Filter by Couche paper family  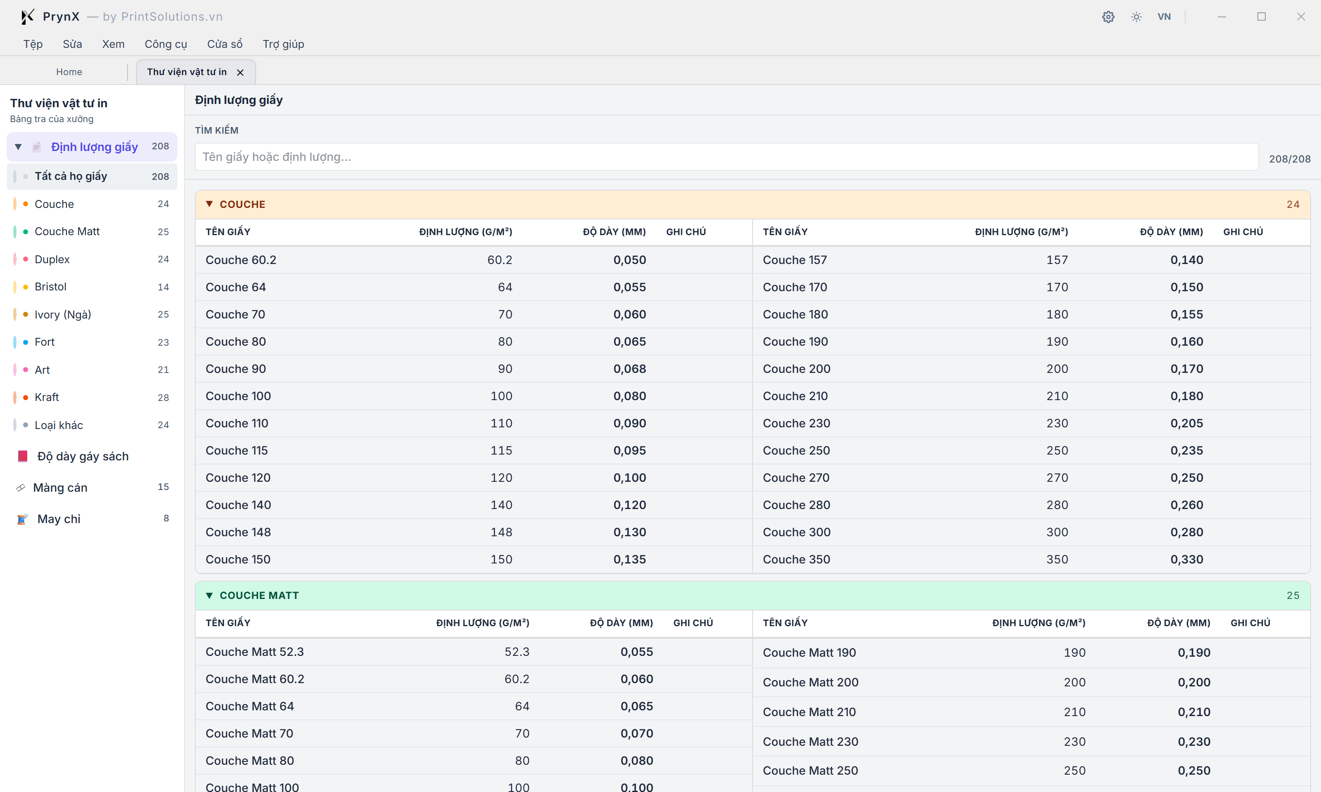click(x=92, y=204)
